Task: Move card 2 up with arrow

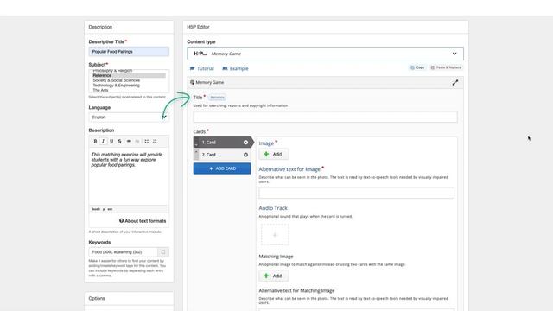Action: [x=196, y=152]
